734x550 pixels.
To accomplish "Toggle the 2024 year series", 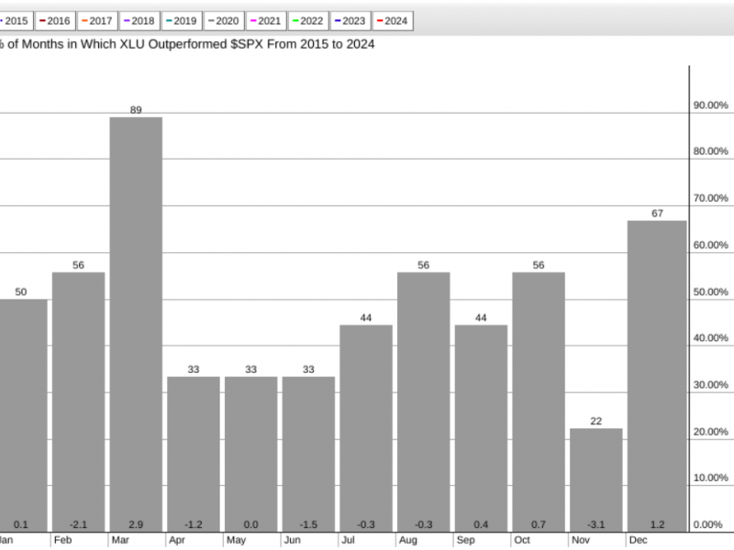I will coord(393,21).
